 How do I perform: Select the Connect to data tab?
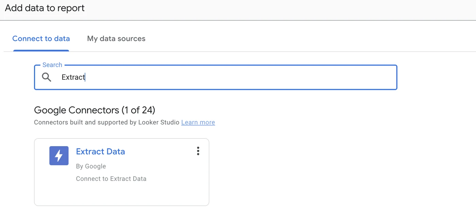click(41, 38)
